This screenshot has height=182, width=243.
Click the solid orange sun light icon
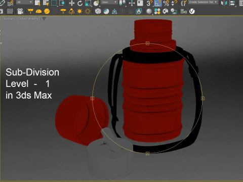click(79, 11)
